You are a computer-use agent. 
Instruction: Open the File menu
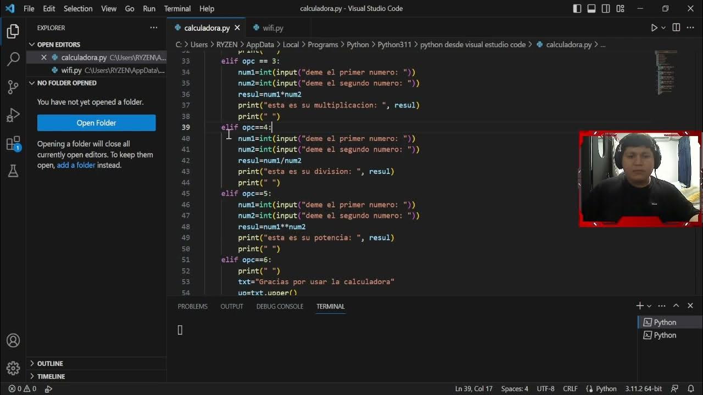click(x=29, y=9)
